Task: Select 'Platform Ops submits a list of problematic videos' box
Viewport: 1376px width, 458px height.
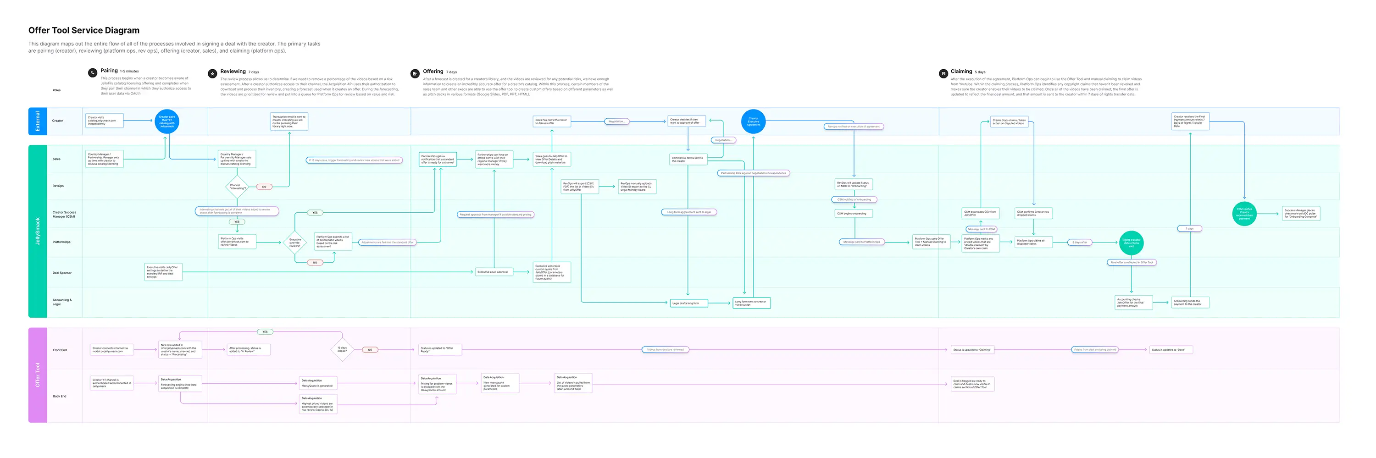Action: pos(333,242)
